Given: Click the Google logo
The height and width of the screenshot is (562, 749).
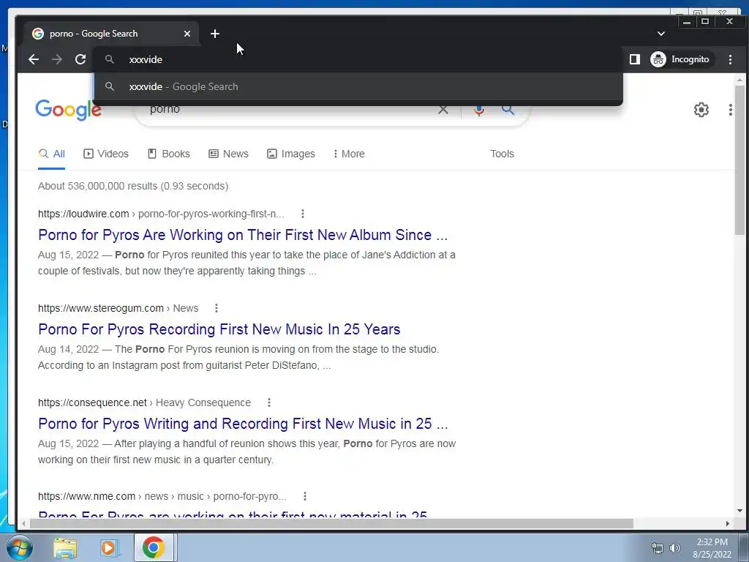Looking at the screenshot, I should 68,110.
